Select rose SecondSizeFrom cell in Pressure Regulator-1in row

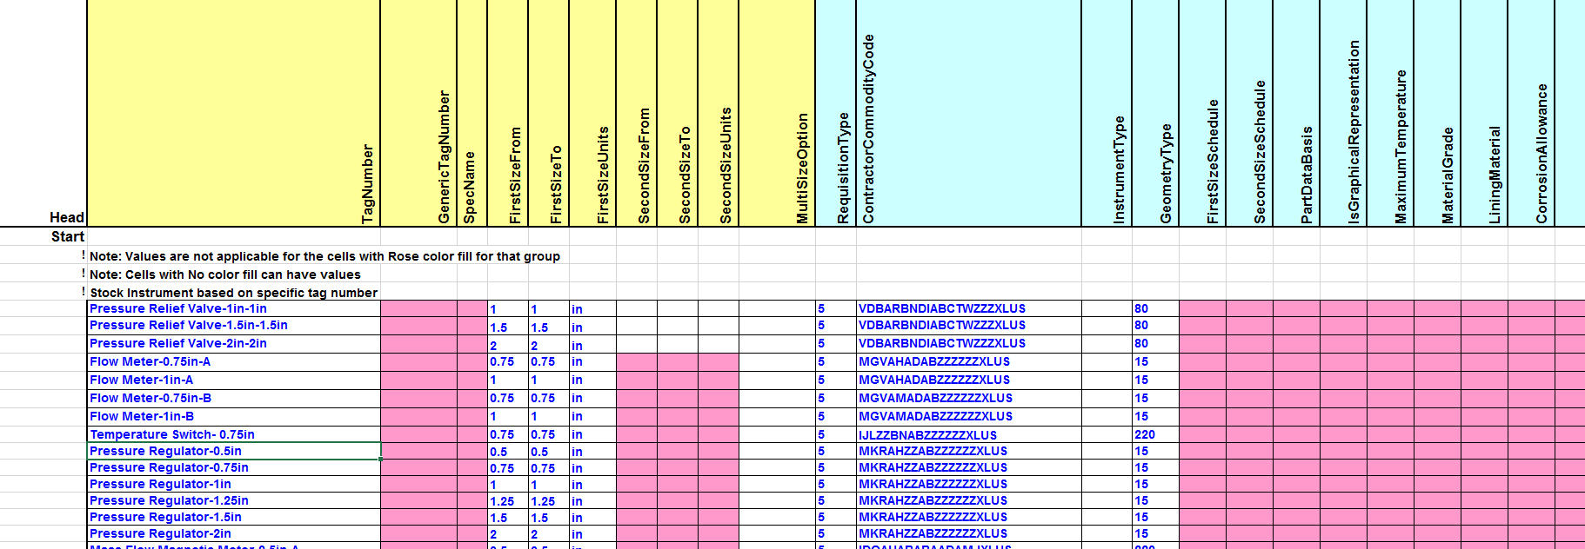click(637, 484)
